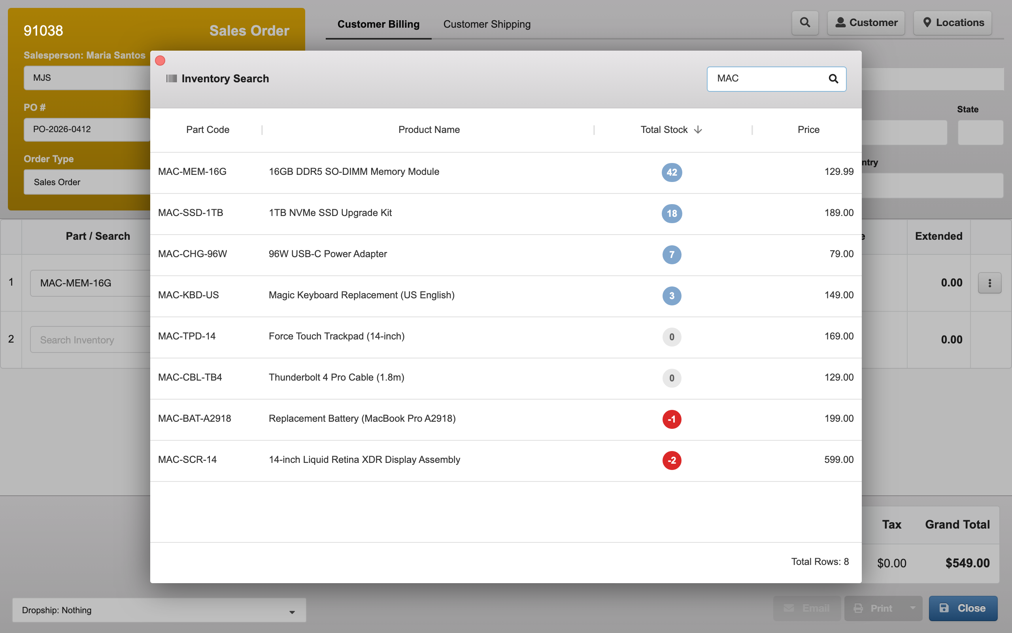
Task: Click the MAC-KBD-US part code
Action: point(188,295)
